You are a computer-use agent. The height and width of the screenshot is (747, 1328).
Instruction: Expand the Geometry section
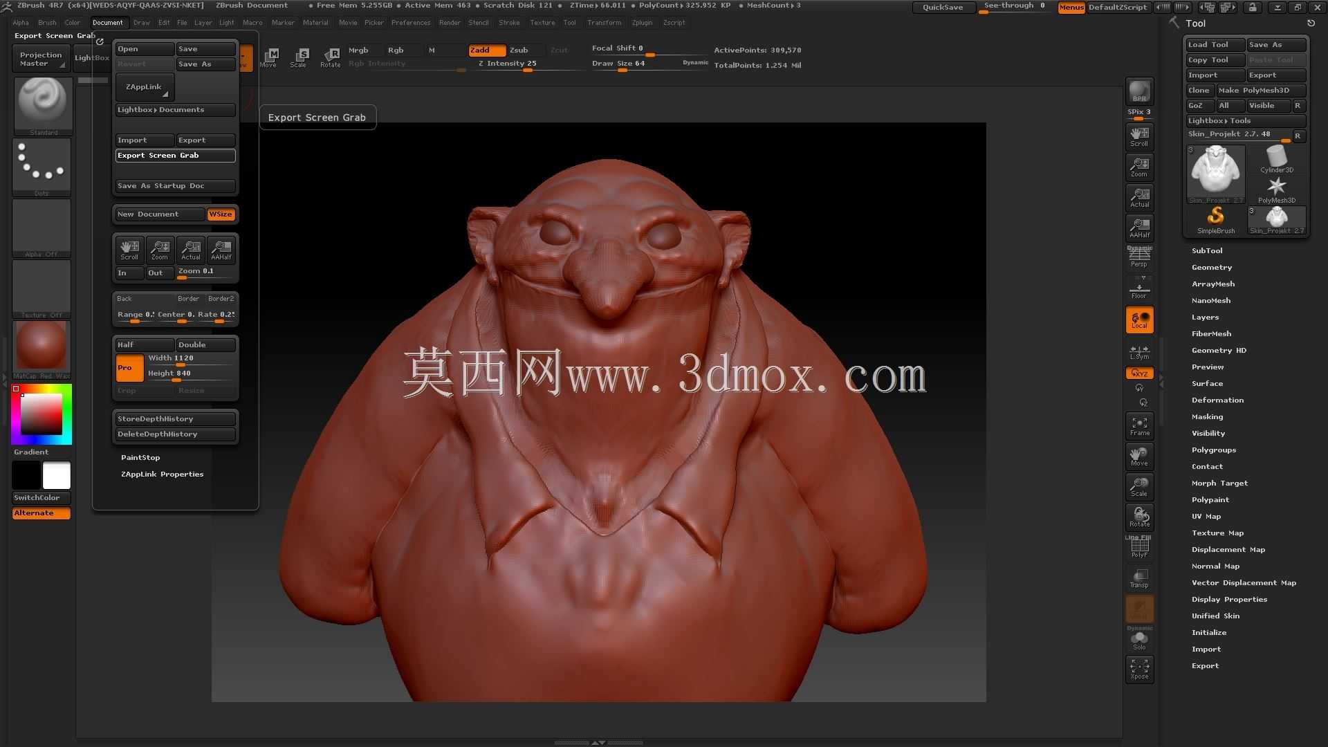coord(1212,267)
